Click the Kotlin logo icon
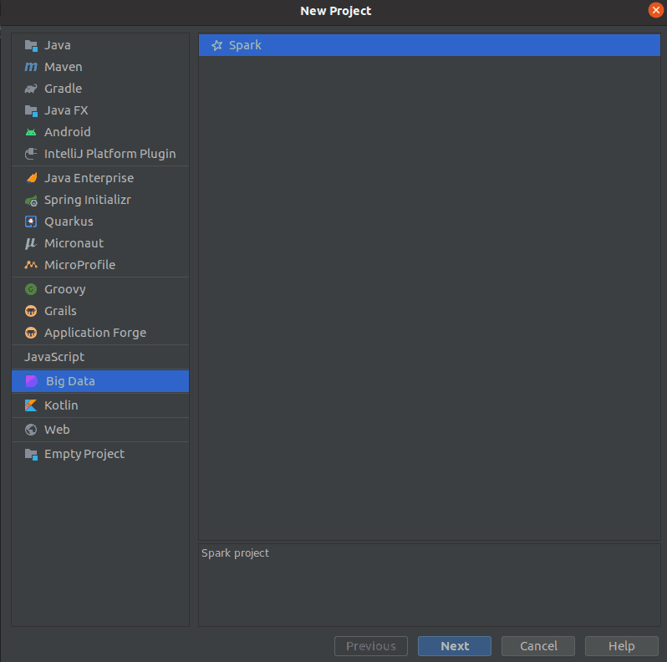 pyautogui.click(x=31, y=405)
